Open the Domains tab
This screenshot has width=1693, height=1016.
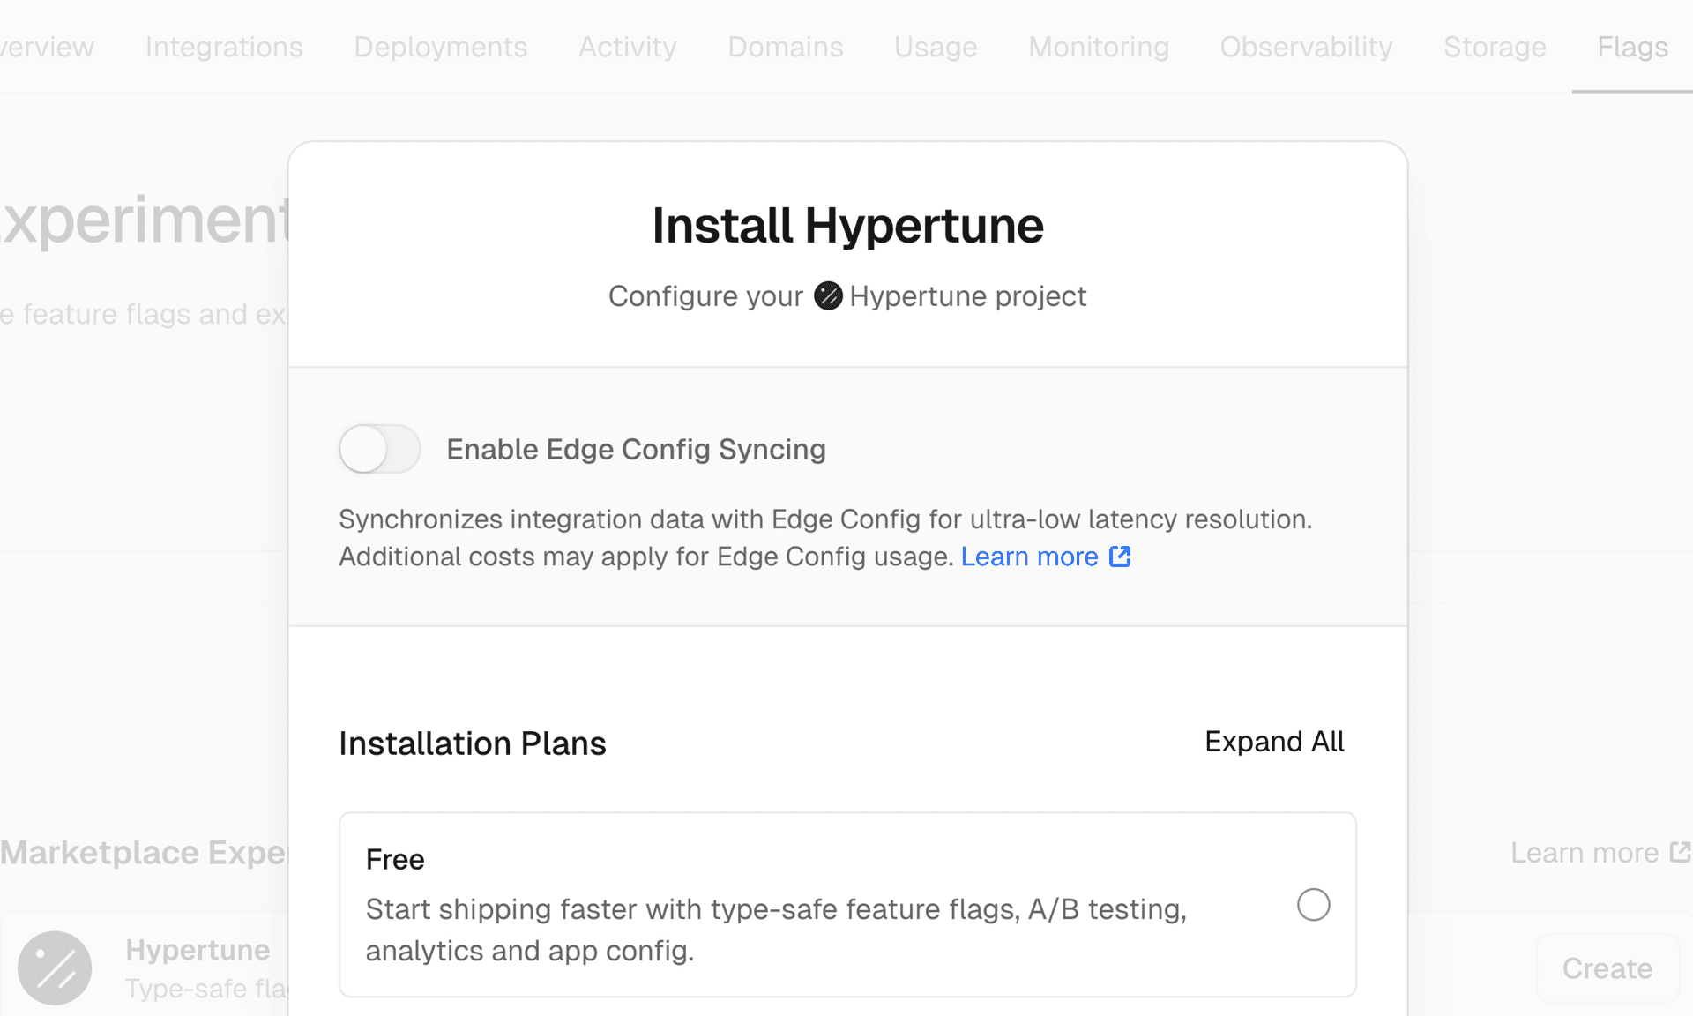click(785, 47)
